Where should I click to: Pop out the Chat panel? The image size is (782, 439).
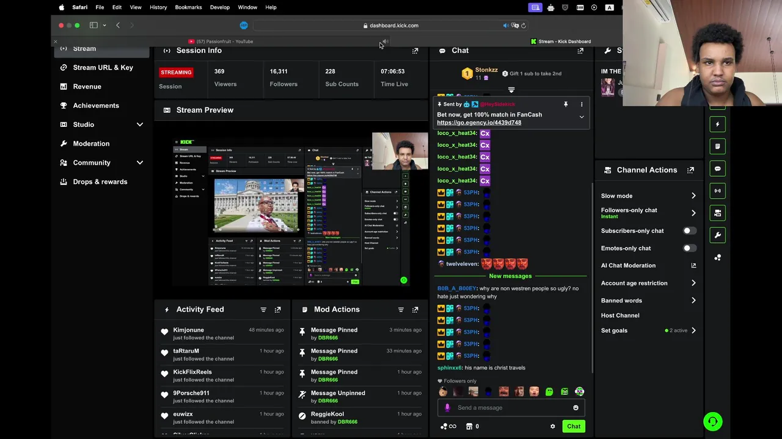[580, 51]
